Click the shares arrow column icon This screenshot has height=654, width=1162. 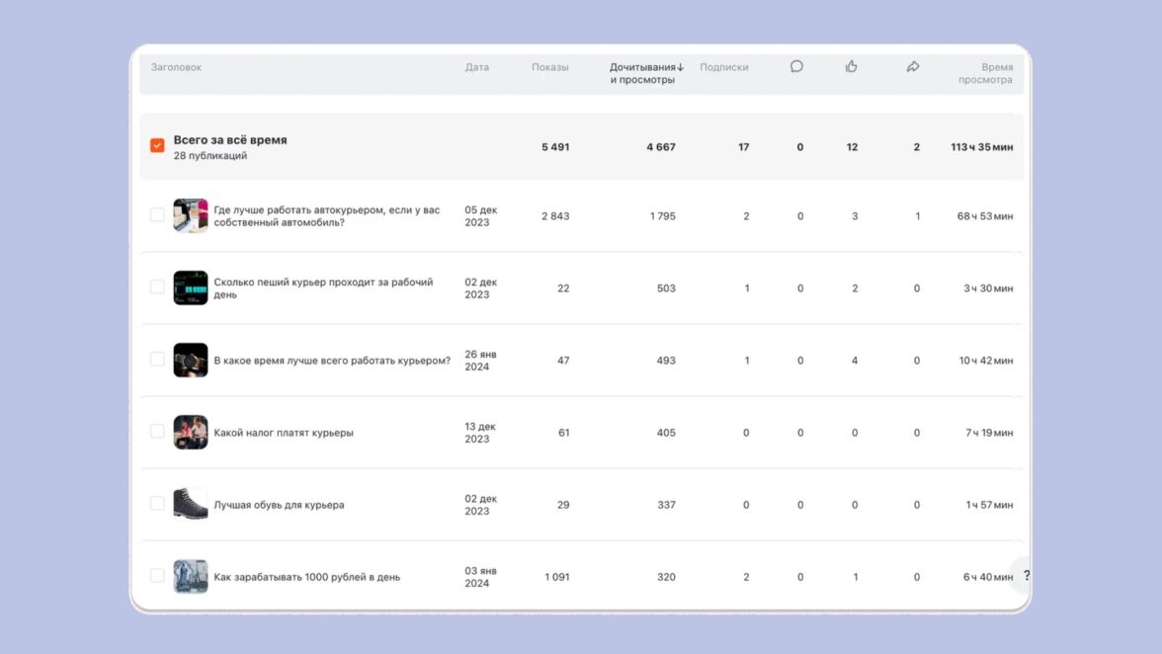(913, 67)
